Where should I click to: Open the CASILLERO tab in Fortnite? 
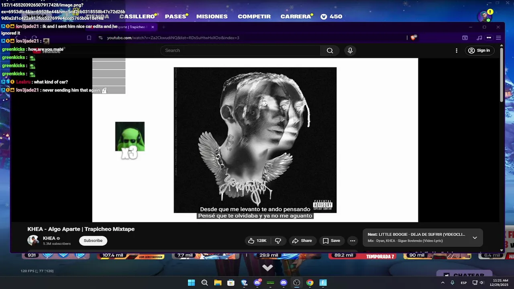point(137,16)
